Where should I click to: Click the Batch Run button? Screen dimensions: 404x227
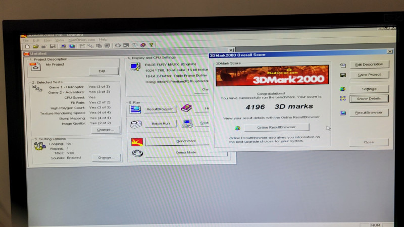point(161,124)
